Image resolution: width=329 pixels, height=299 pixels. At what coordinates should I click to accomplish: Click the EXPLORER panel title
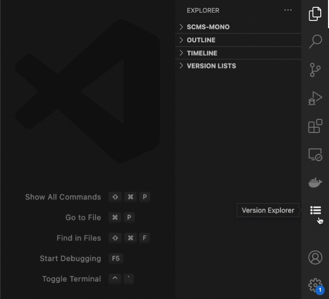(203, 11)
